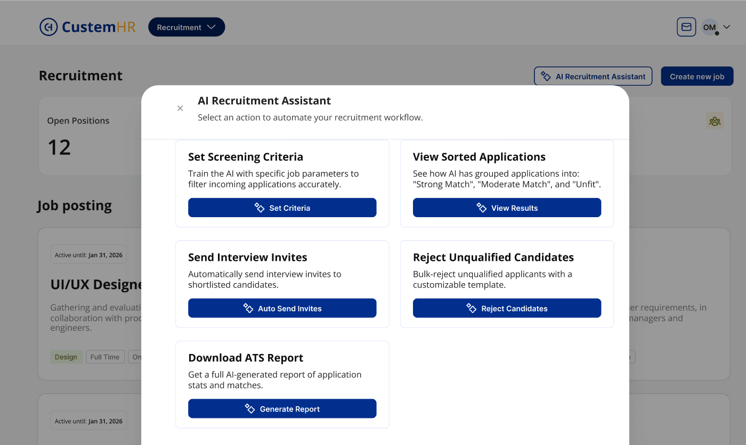Click the CustemHR logo icon
Viewport: 746px width, 445px height.
coord(48,27)
